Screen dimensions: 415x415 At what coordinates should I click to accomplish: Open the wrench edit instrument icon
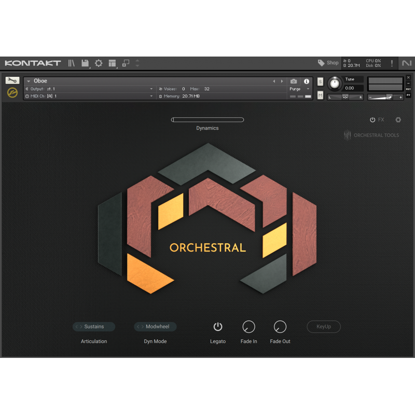[x=12, y=80]
